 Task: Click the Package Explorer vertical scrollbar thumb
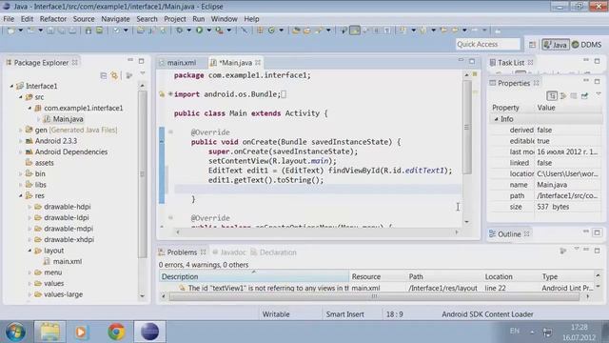pyautogui.click(x=142, y=174)
